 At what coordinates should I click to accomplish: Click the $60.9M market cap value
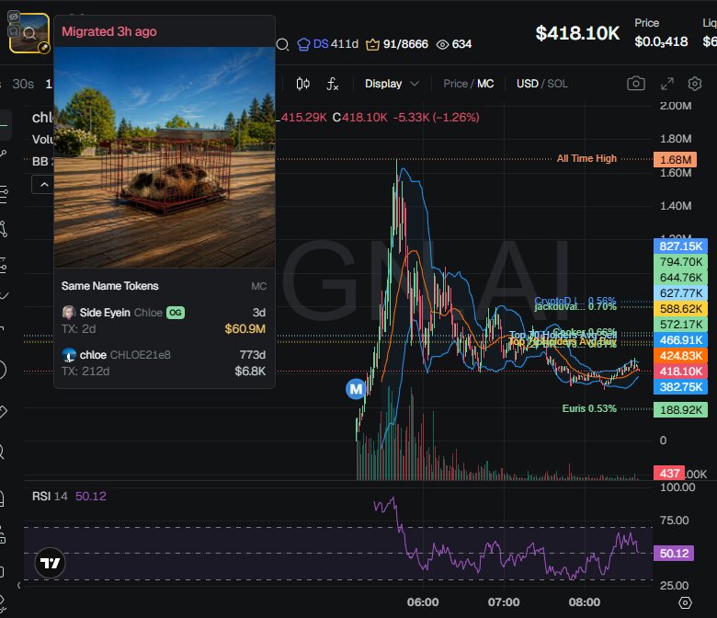pyautogui.click(x=245, y=329)
